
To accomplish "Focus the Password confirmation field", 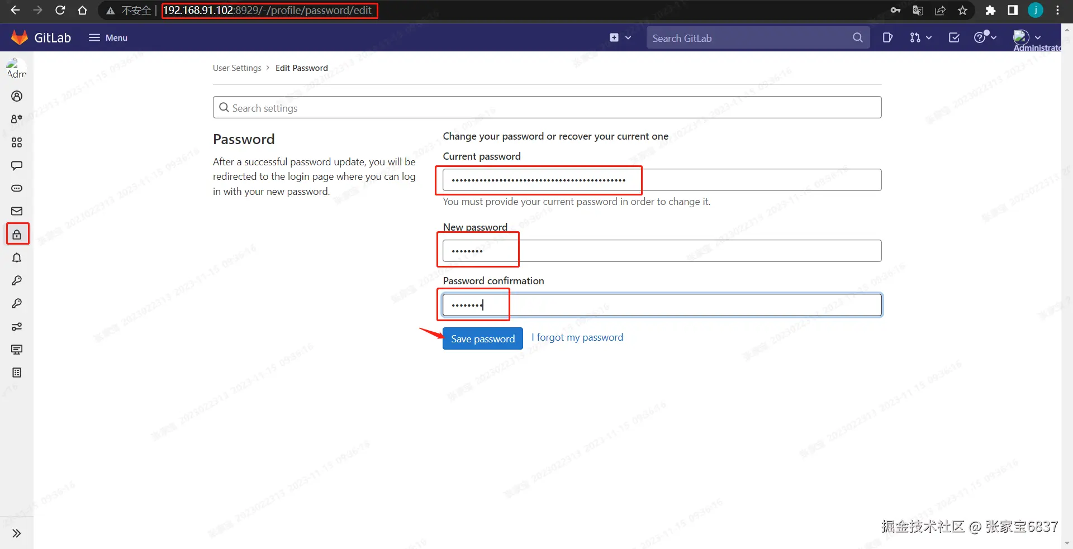I will [x=662, y=305].
